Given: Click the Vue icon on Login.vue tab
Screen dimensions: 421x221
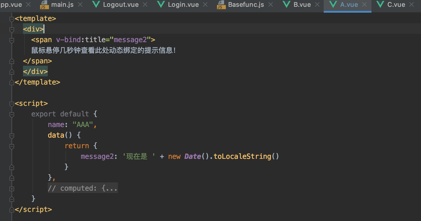Looking at the screenshot, I should [161, 5].
